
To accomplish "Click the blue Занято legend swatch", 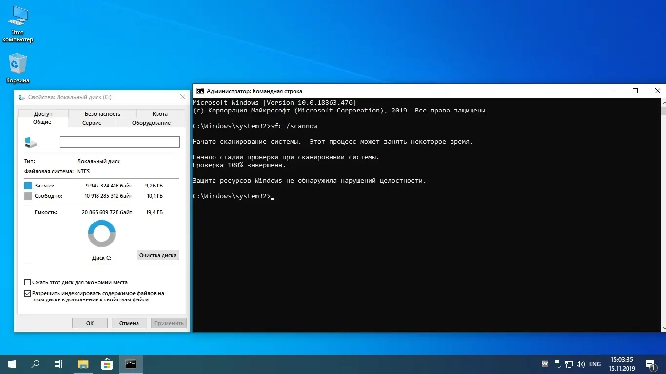I will 28,186.
